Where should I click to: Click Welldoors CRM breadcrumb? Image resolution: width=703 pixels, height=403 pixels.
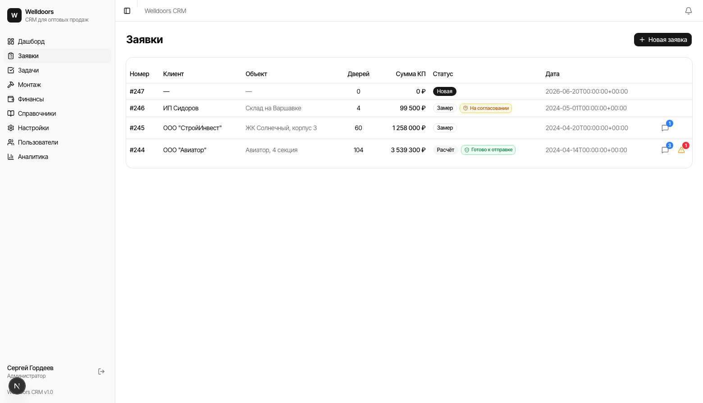pyautogui.click(x=165, y=11)
